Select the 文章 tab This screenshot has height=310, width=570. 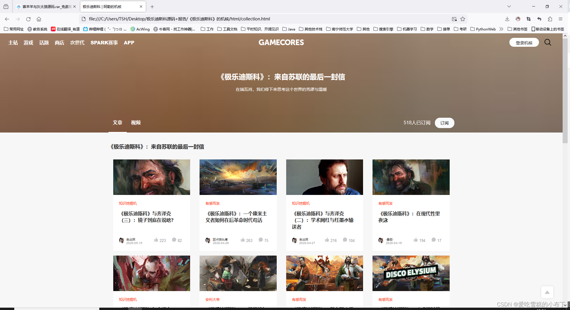click(x=117, y=122)
